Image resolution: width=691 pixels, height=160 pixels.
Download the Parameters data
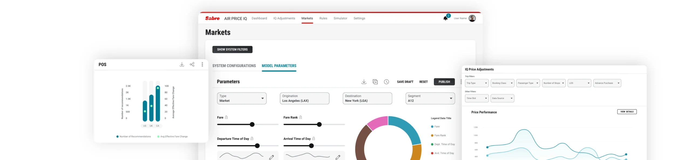click(x=364, y=82)
